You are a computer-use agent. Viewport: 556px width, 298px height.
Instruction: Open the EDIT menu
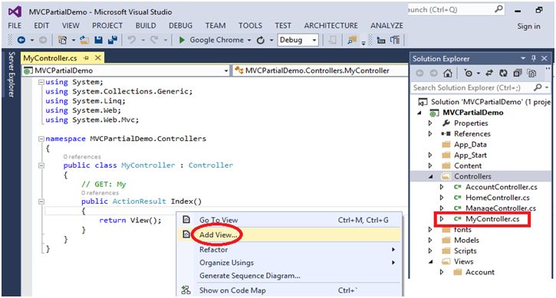[41, 25]
